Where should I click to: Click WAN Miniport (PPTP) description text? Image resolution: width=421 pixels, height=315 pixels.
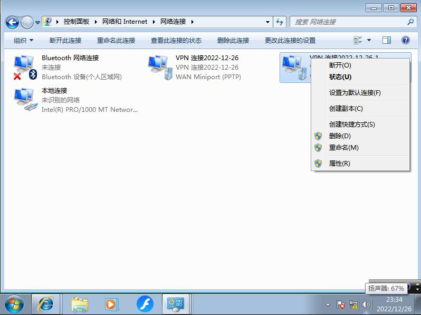pyautogui.click(x=208, y=77)
